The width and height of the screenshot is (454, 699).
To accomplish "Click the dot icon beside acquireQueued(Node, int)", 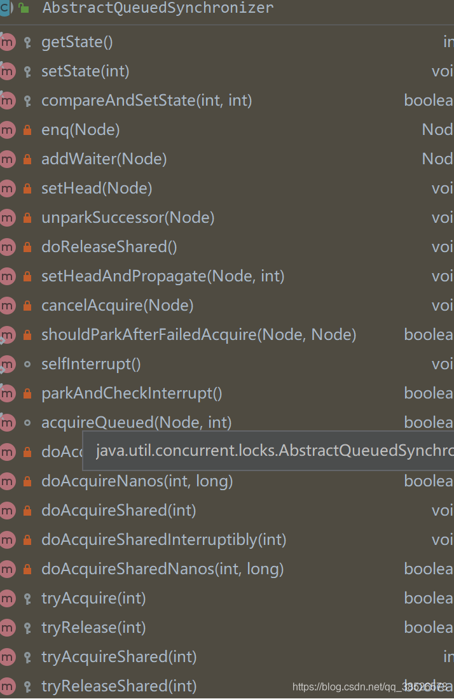I will pyautogui.click(x=27, y=423).
